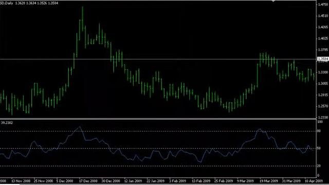
Task: Click the 13 Feb 2009 date label
Action: tap(201, 181)
